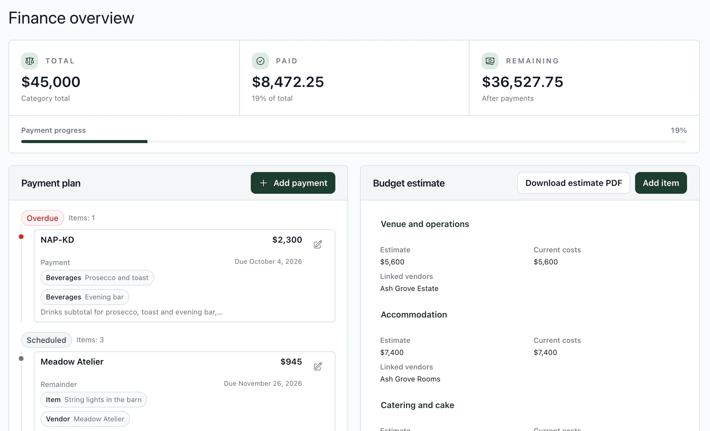Click the Beverages Prosecco and toast tag
The image size is (710, 431).
point(97,278)
